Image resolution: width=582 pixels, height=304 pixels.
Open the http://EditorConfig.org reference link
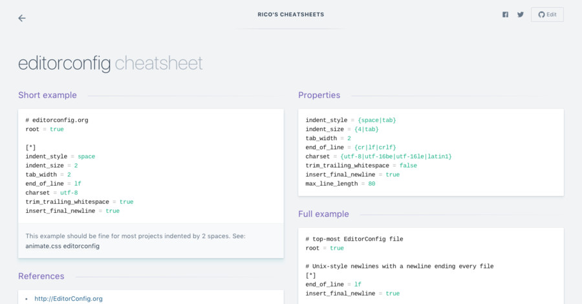(69, 298)
